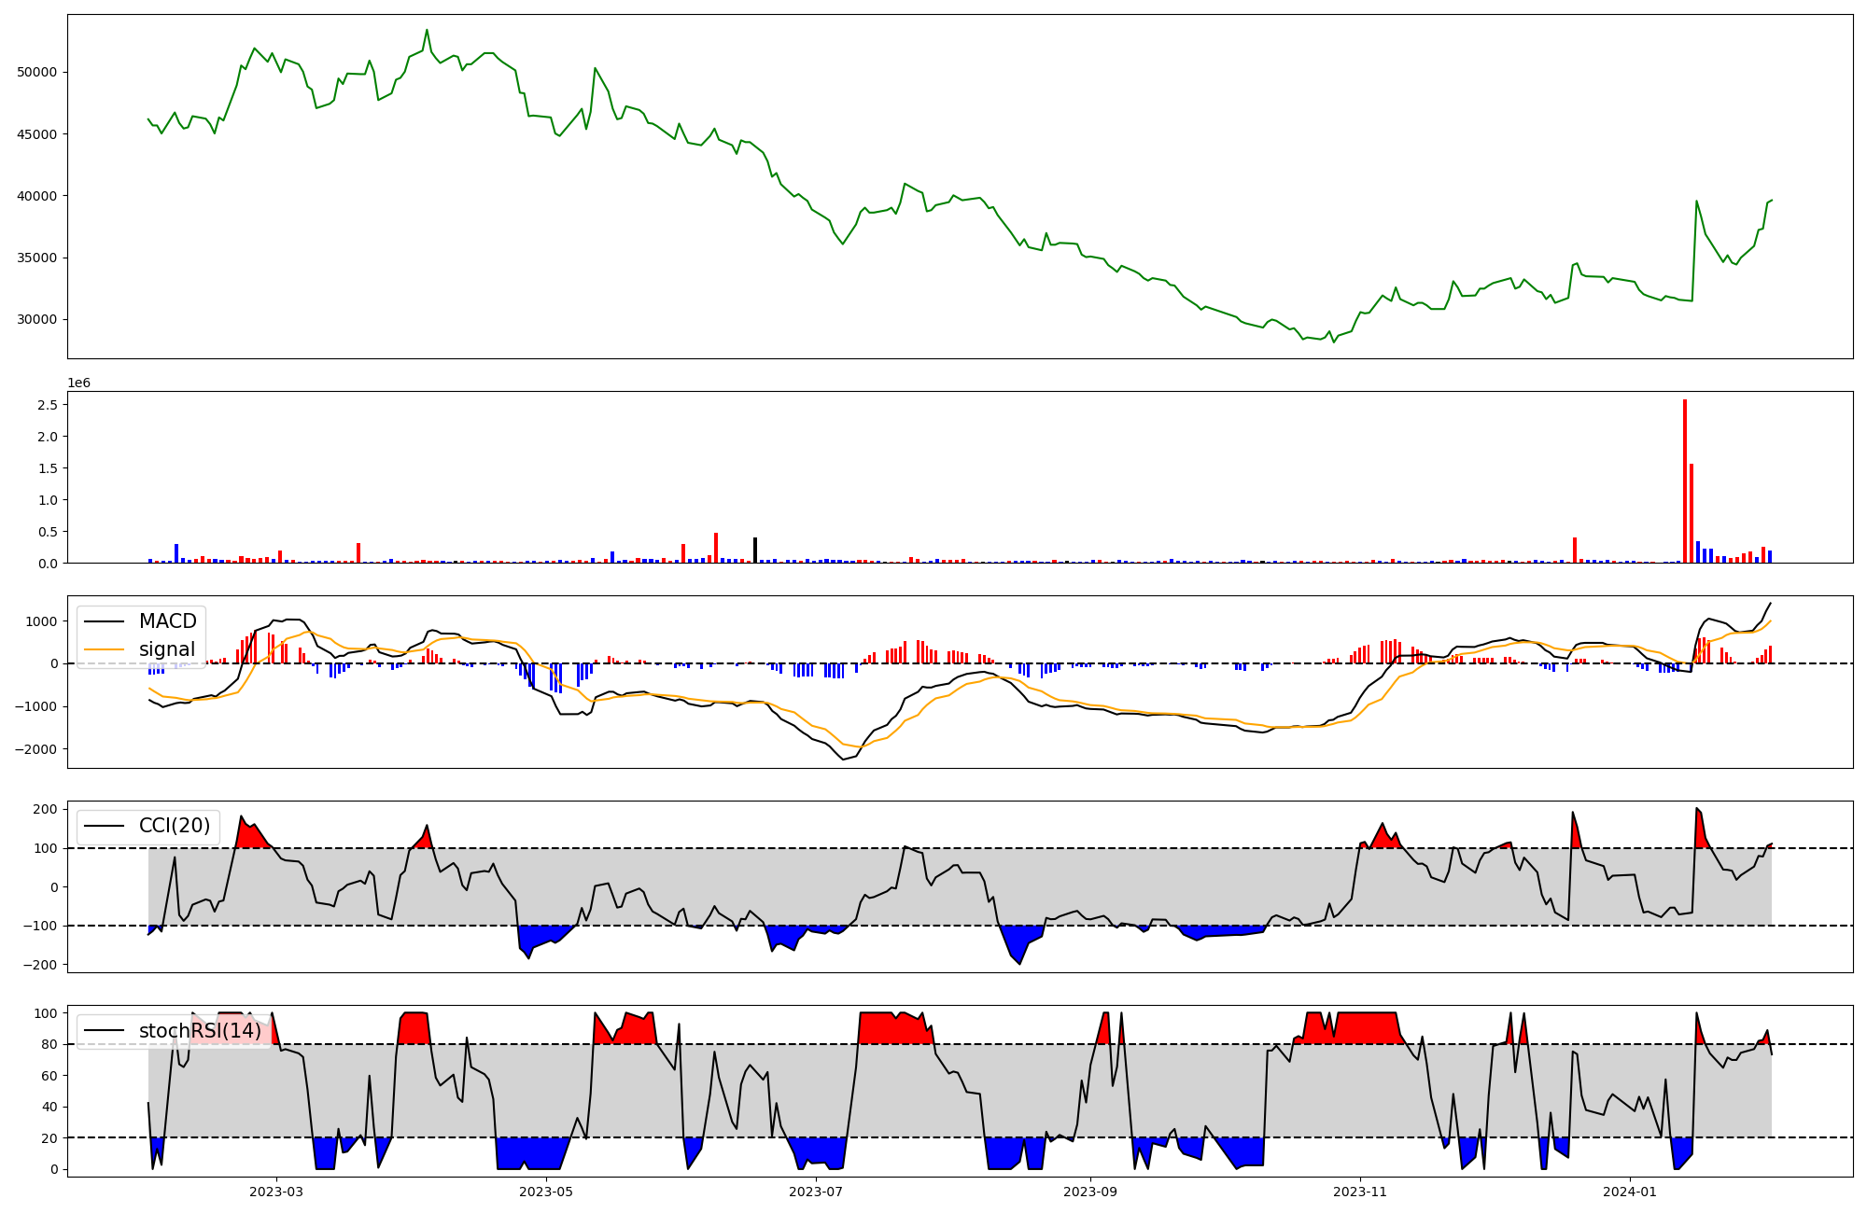Click the -2000 MACD axis tick label
The image size is (1867, 1213).
[x=35, y=749]
